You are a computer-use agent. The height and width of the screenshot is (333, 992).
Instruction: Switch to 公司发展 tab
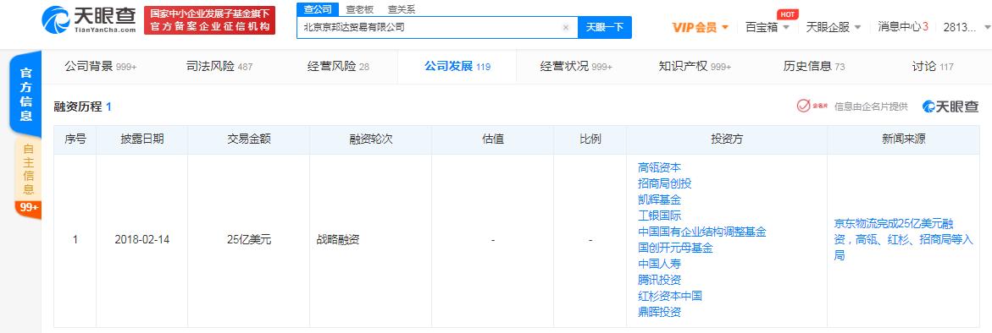pyautogui.click(x=457, y=66)
